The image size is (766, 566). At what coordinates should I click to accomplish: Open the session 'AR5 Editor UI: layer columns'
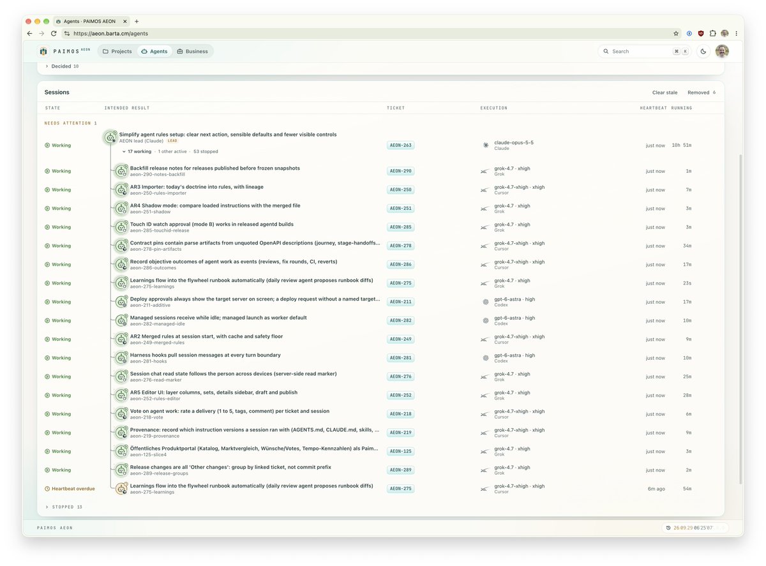pyautogui.click(x=213, y=392)
